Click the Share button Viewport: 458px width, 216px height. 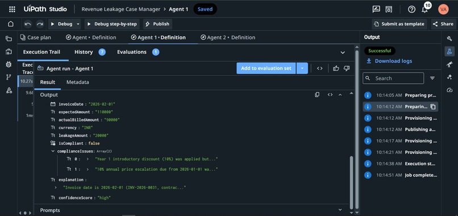[x=443, y=24]
